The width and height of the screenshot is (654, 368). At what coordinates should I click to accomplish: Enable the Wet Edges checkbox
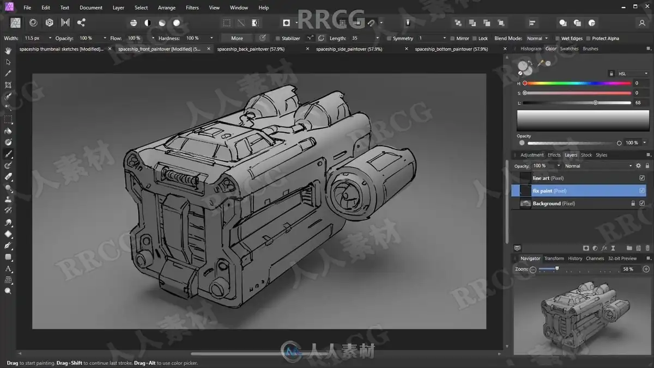tap(556, 39)
